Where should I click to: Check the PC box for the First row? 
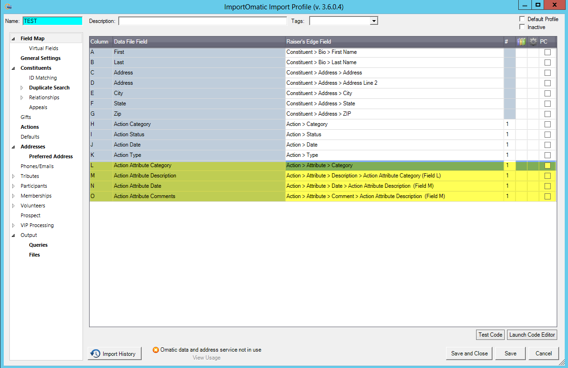547,52
